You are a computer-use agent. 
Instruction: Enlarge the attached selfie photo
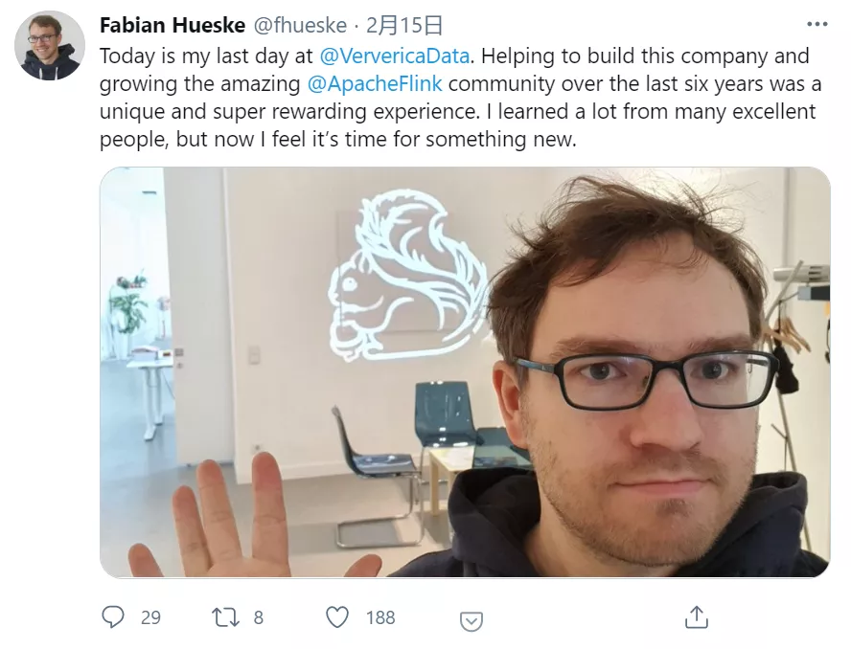point(465,372)
